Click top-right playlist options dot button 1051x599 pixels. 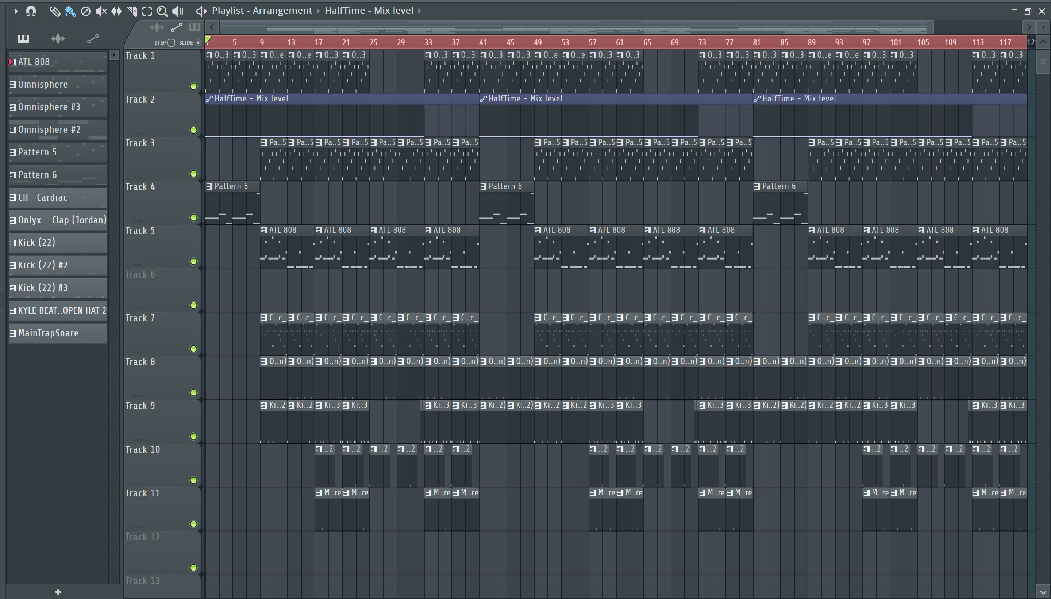coord(1043,28)
